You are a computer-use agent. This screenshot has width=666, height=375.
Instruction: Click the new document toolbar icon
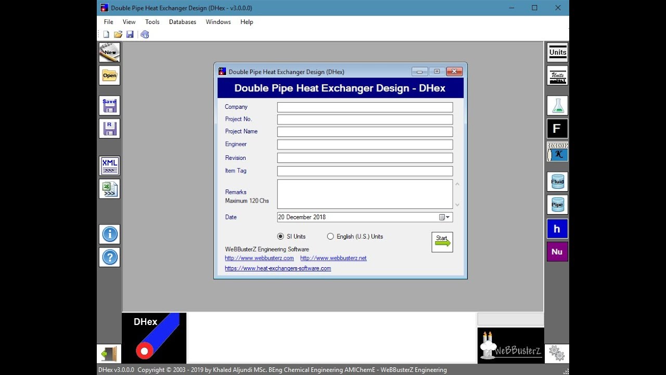click(107, 34)
